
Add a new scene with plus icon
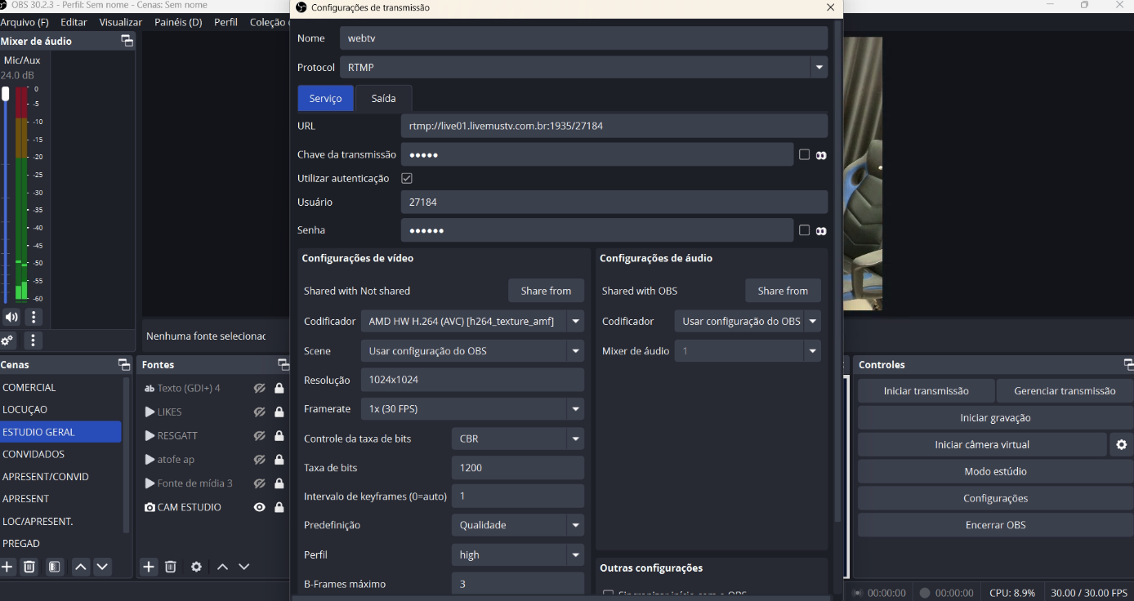click(7, 567)
